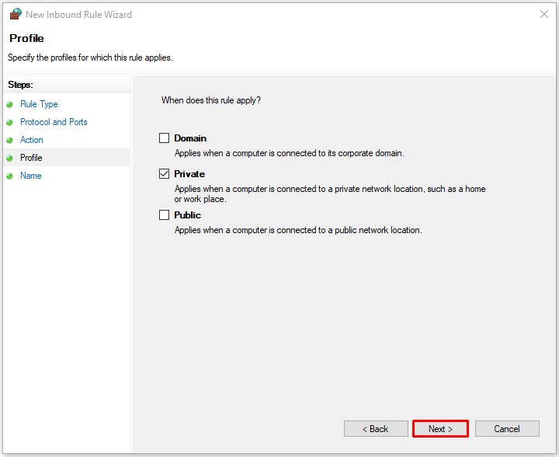Click the "When does this rule apply?" text
The width and height of the screenshot is (559, 457).
[x=211, y=100]
